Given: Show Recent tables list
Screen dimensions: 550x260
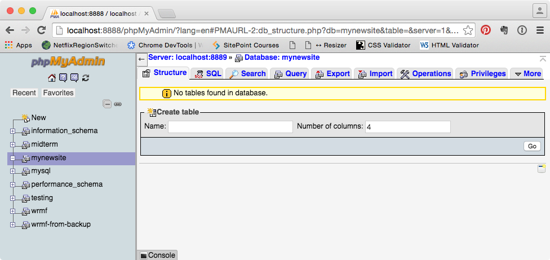Looking at the screenshot, I should point(24,93).
